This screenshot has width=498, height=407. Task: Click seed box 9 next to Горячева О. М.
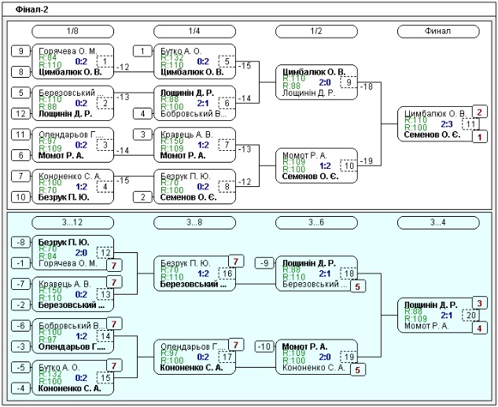(x=20, y=51)
